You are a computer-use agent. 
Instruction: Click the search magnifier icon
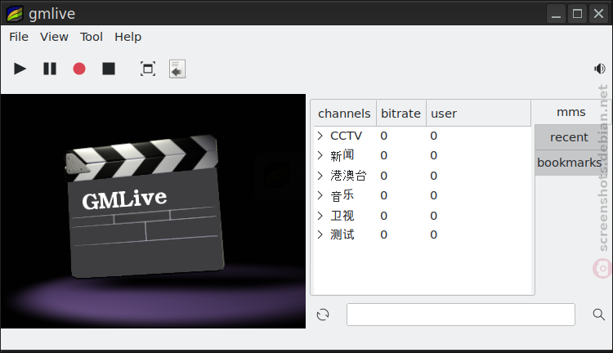coord(598,315)
